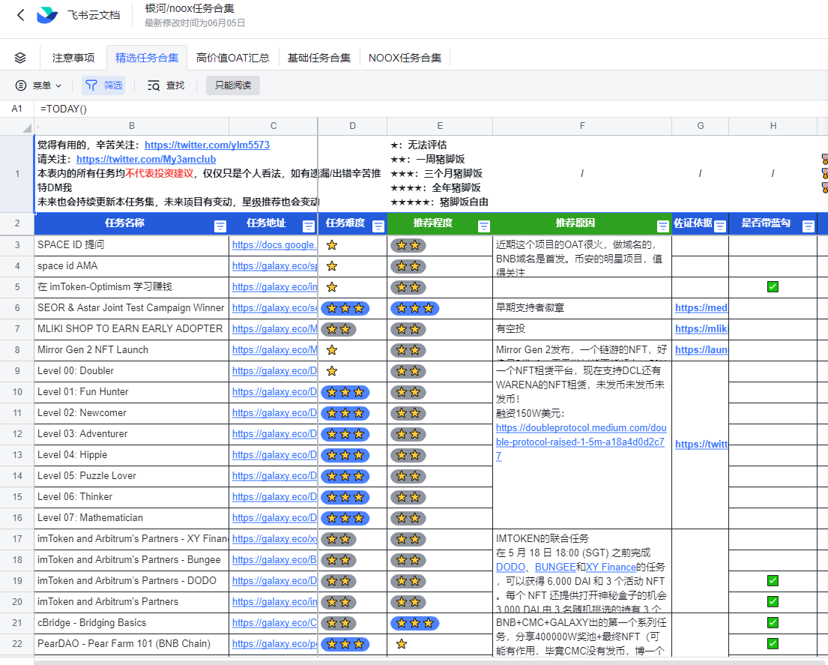Image resolution: width=828 pixels, height=665 pixels.
Task: Open filter dropdown on 是否带蓝勾 header
Action: point(808,226)
